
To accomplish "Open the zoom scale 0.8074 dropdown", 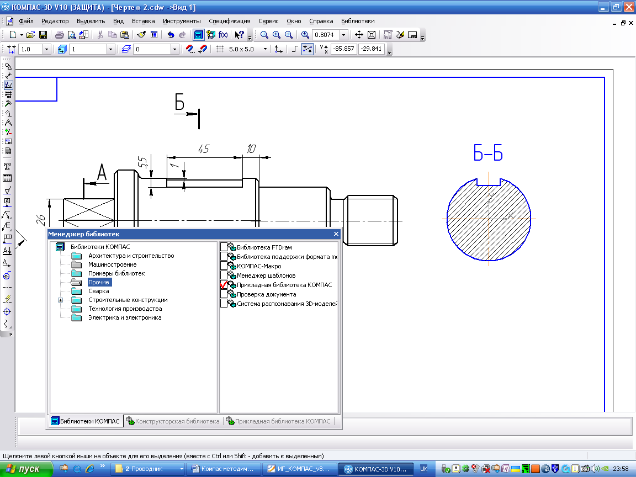I will pos(344,35).
